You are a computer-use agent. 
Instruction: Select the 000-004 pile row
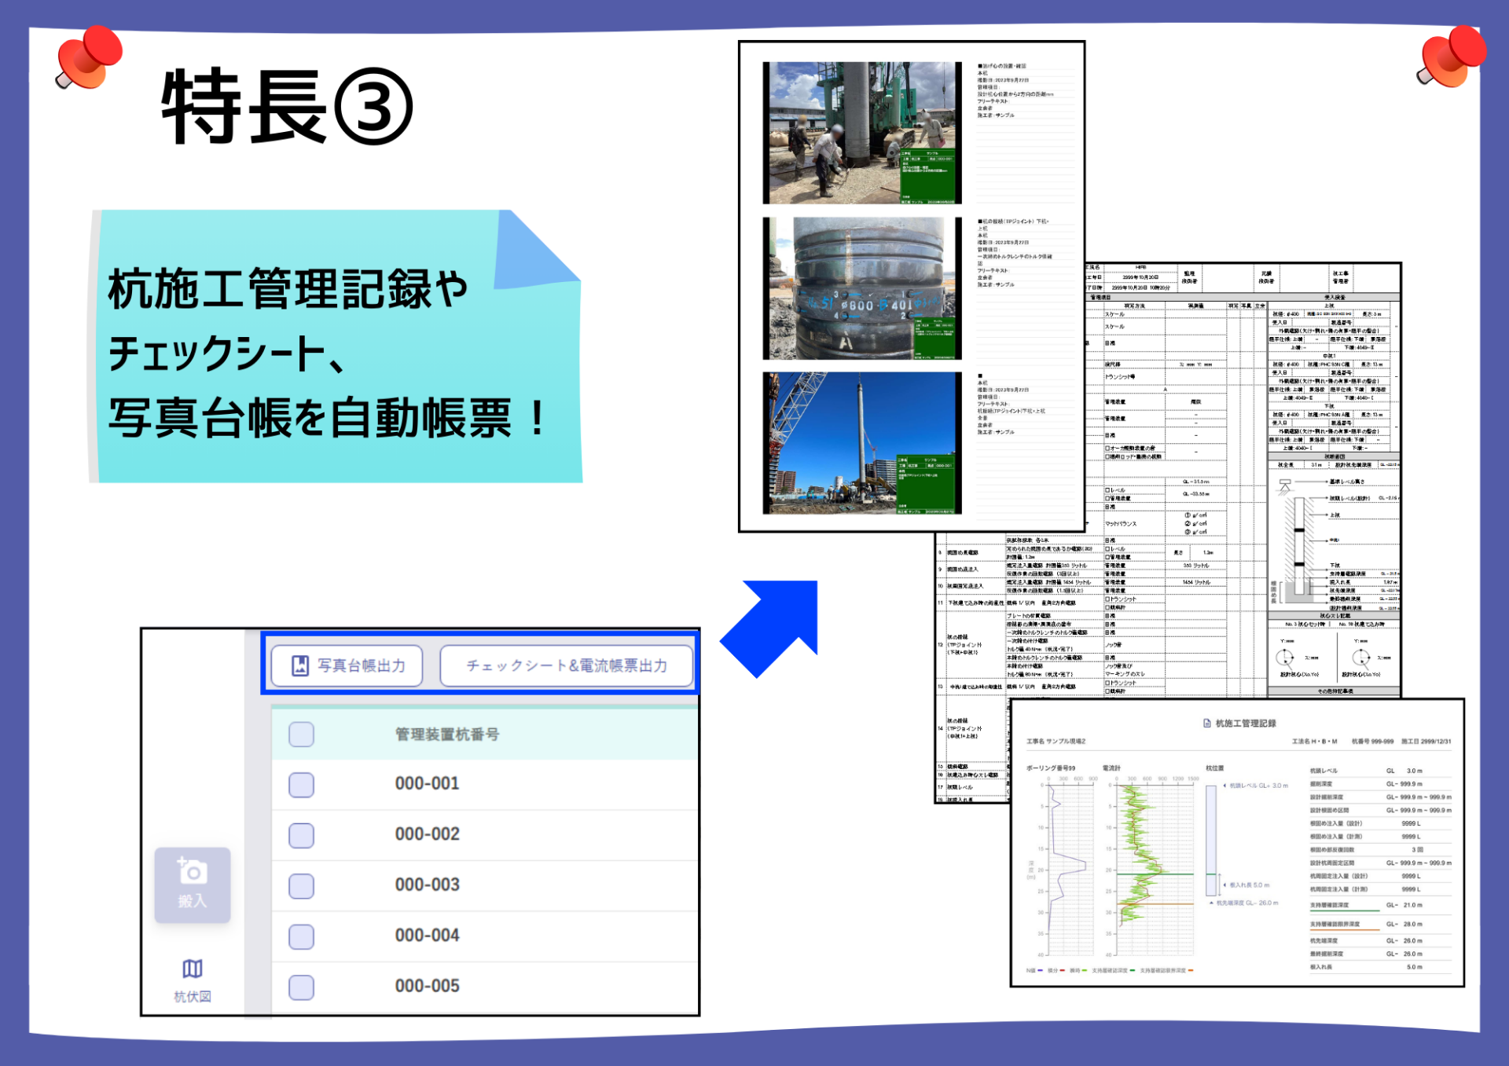coord(427,936)
